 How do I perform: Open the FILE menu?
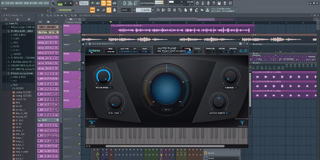(3, 3)
